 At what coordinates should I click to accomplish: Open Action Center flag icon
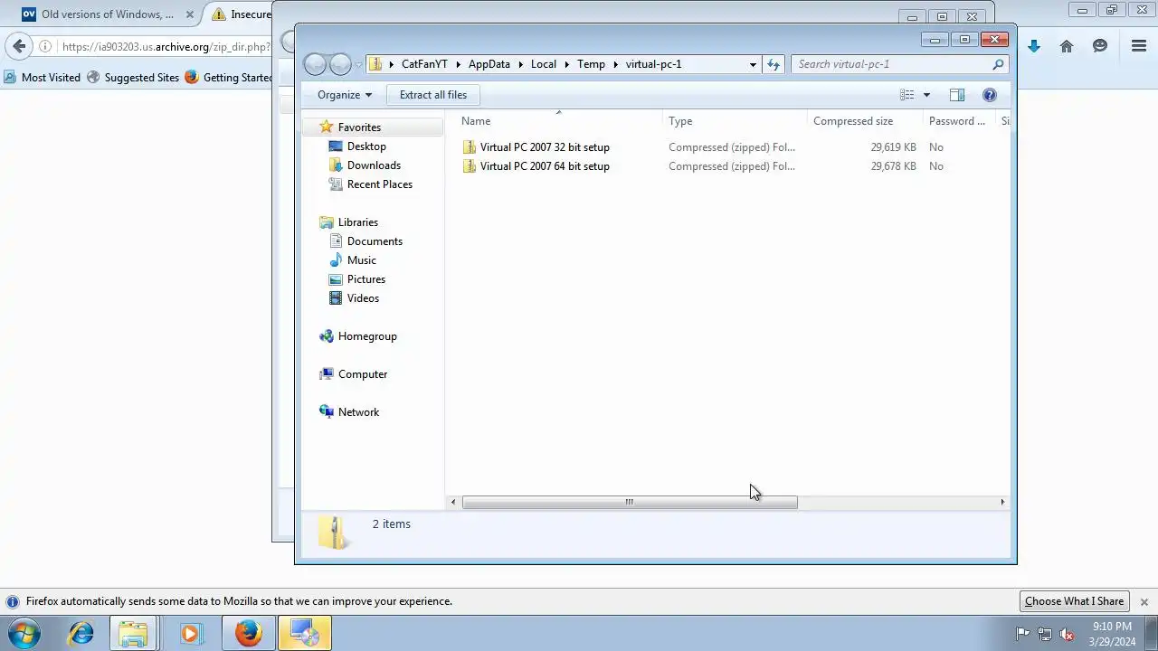[1022, 634]
